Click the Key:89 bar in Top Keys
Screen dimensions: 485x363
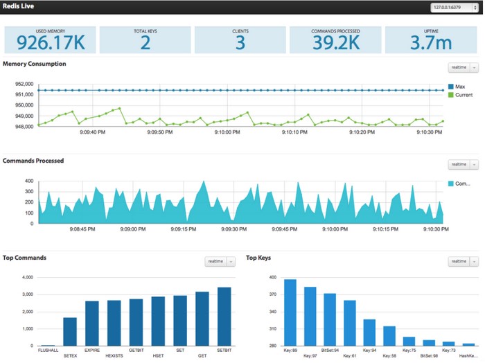290,312
